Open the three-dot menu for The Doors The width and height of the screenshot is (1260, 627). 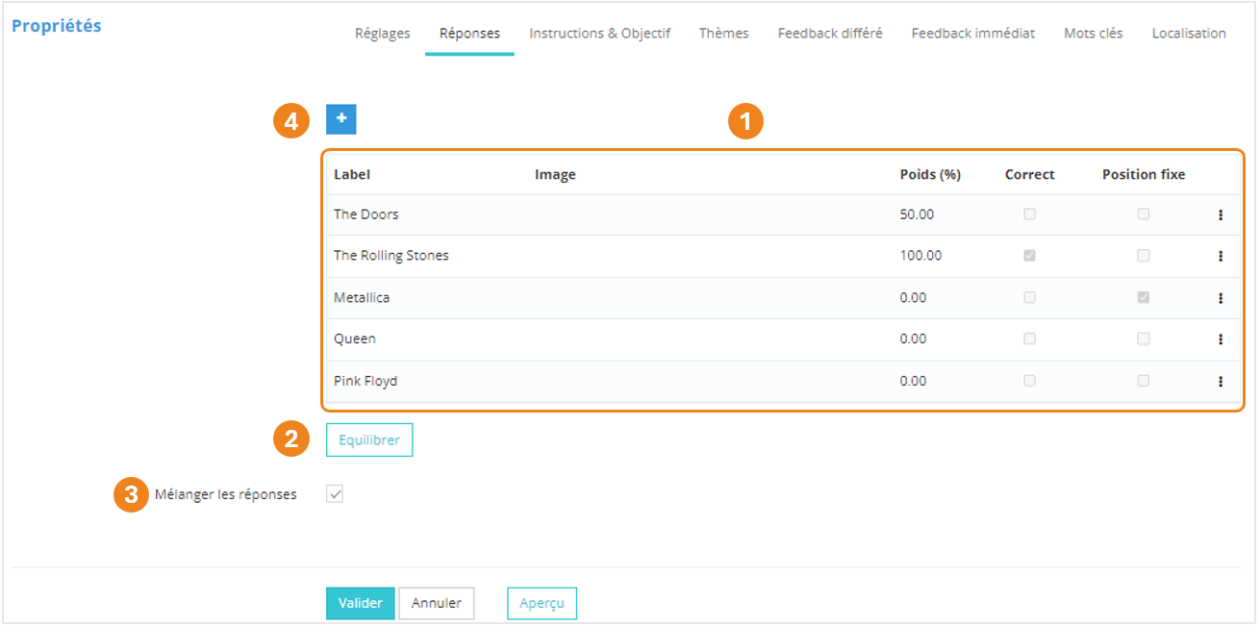click(1220, 215)
